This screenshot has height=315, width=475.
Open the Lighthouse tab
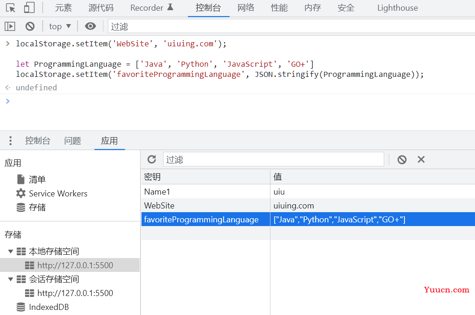[x=398, y=8]
